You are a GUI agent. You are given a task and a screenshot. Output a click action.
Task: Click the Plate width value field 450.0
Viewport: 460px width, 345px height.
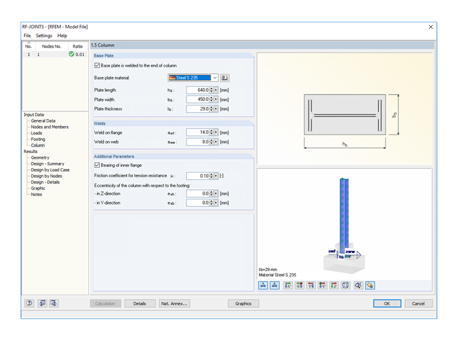click(198, 99)
